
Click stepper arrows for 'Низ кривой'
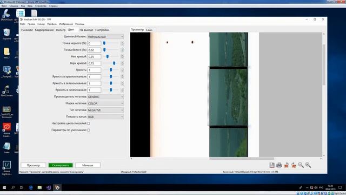(122, 56)
